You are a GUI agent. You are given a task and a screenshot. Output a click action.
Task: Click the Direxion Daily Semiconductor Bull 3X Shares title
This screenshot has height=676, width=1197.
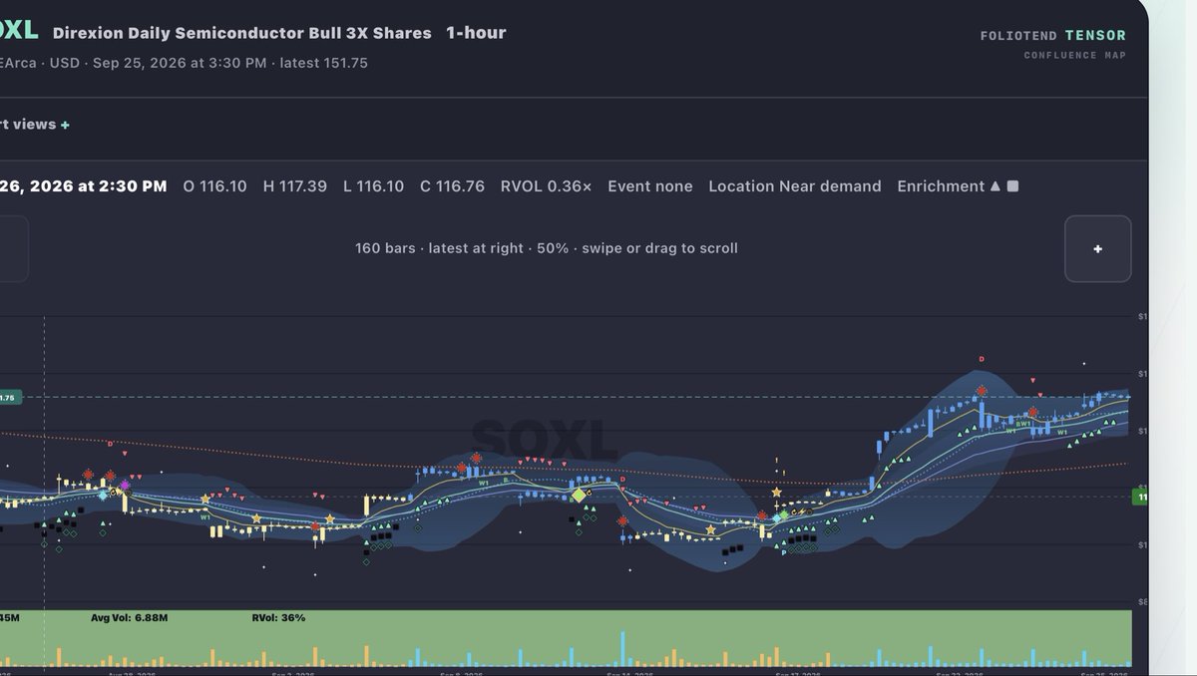pos(242,33)
